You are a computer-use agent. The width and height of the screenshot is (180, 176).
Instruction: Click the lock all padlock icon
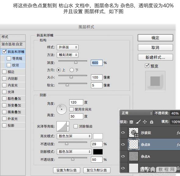click(152, 122)
